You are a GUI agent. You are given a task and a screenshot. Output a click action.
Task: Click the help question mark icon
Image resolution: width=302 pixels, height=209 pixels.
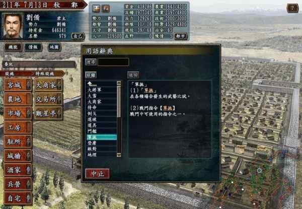point(292,8)
